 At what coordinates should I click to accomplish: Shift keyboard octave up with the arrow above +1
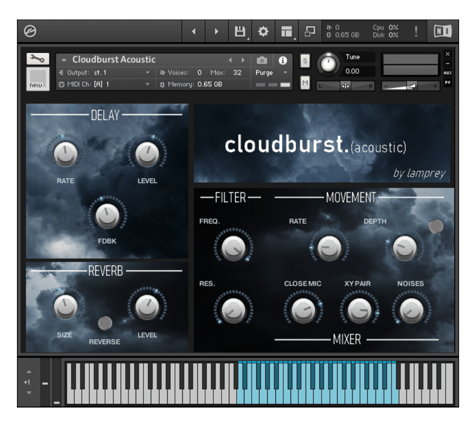[x=29, y=372]
